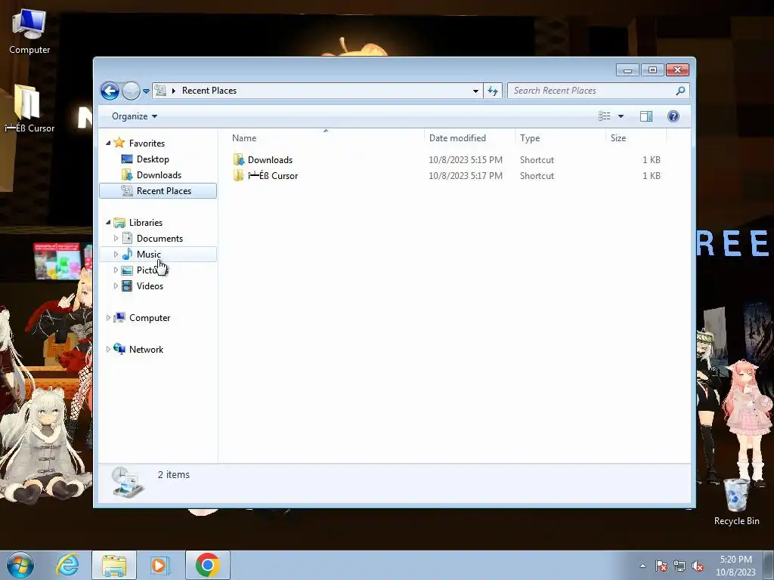
Task: Expand the Videos library arrow
Action: 116,285
